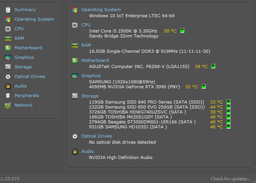Click the Storage hard drive icon in sidebar
This screenshot has height=183, width=256.
(8, 67)
